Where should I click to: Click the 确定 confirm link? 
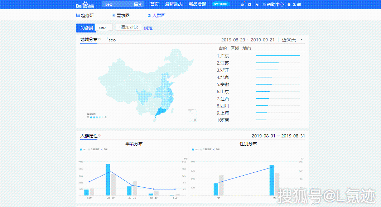point(148,28)
